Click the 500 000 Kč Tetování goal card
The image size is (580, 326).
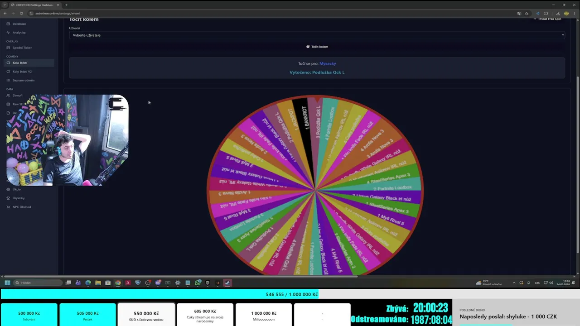pyautogui.click(x=29, y=315)
